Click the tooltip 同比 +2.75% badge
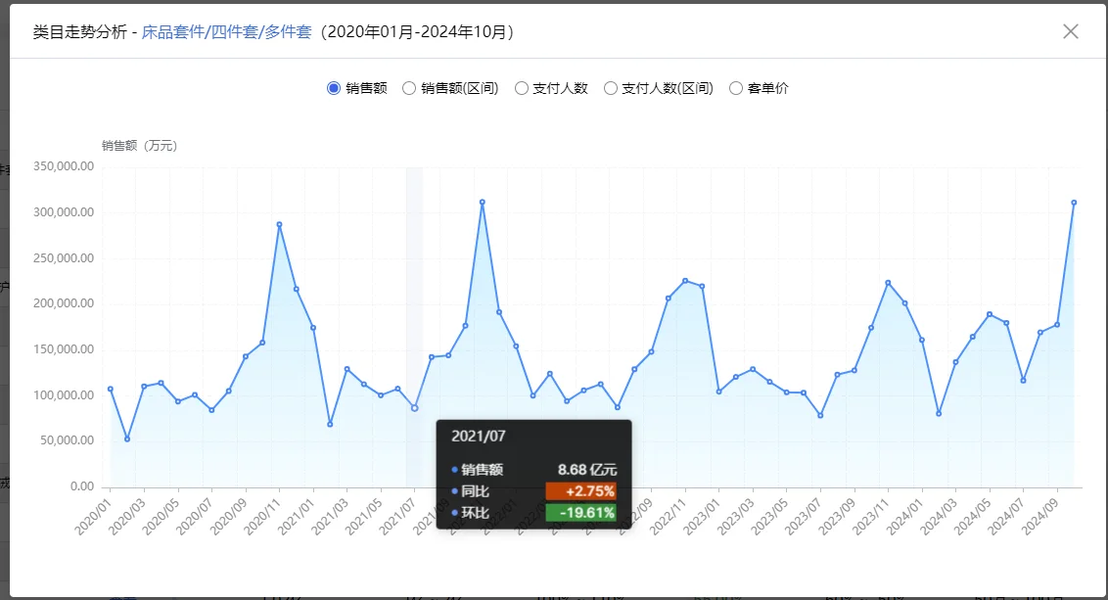 tap(580, 491)
